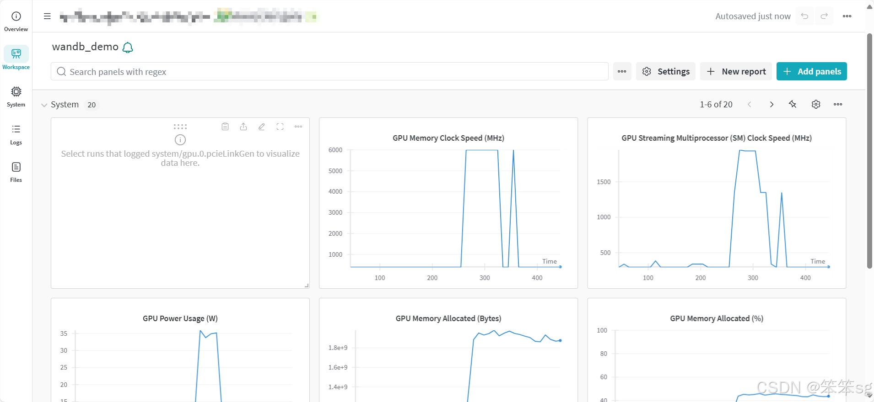Viewport: 874px width, 402px height.
Task: Click the 'Autosaved just now' status text
Action: pyautogui.click(x=753, y=16)
